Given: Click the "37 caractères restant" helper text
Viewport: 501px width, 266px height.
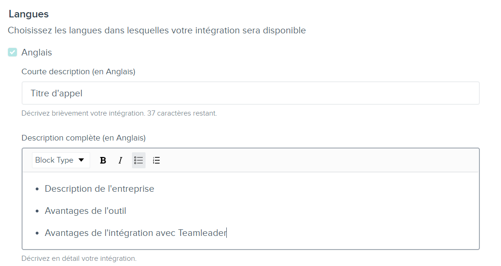Looking at the screenshot, I should pyautogui.click(x=182, y=113).
